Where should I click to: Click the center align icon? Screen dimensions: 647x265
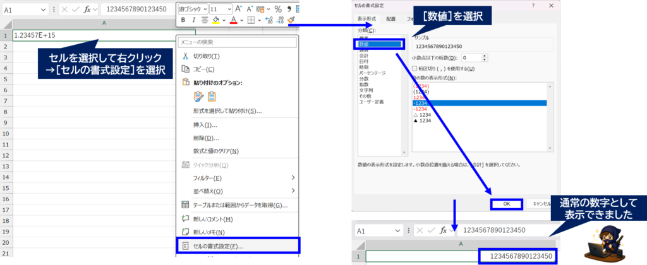(x=205, y=20)
